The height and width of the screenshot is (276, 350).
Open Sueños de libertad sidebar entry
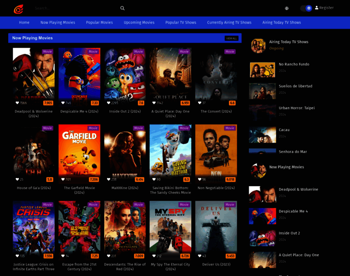click(295, 86)
